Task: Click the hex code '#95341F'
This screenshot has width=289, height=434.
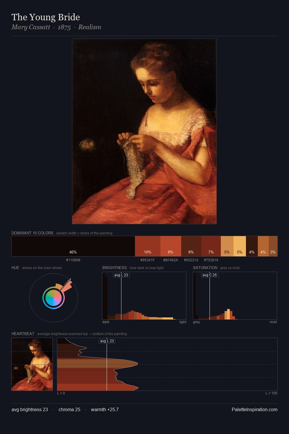Action: click(x=148, y=260)
